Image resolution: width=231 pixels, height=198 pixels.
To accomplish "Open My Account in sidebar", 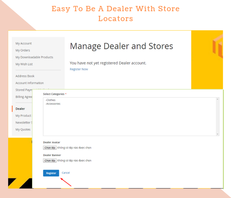I will pos(23,44).
